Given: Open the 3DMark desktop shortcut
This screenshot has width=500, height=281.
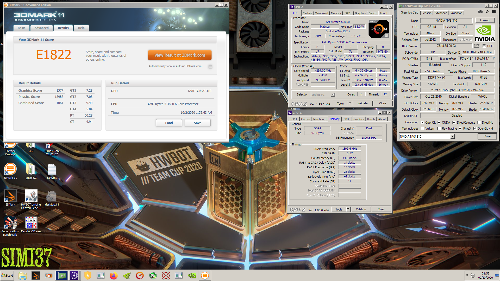Looking at the screenshot, I should 10,198.
